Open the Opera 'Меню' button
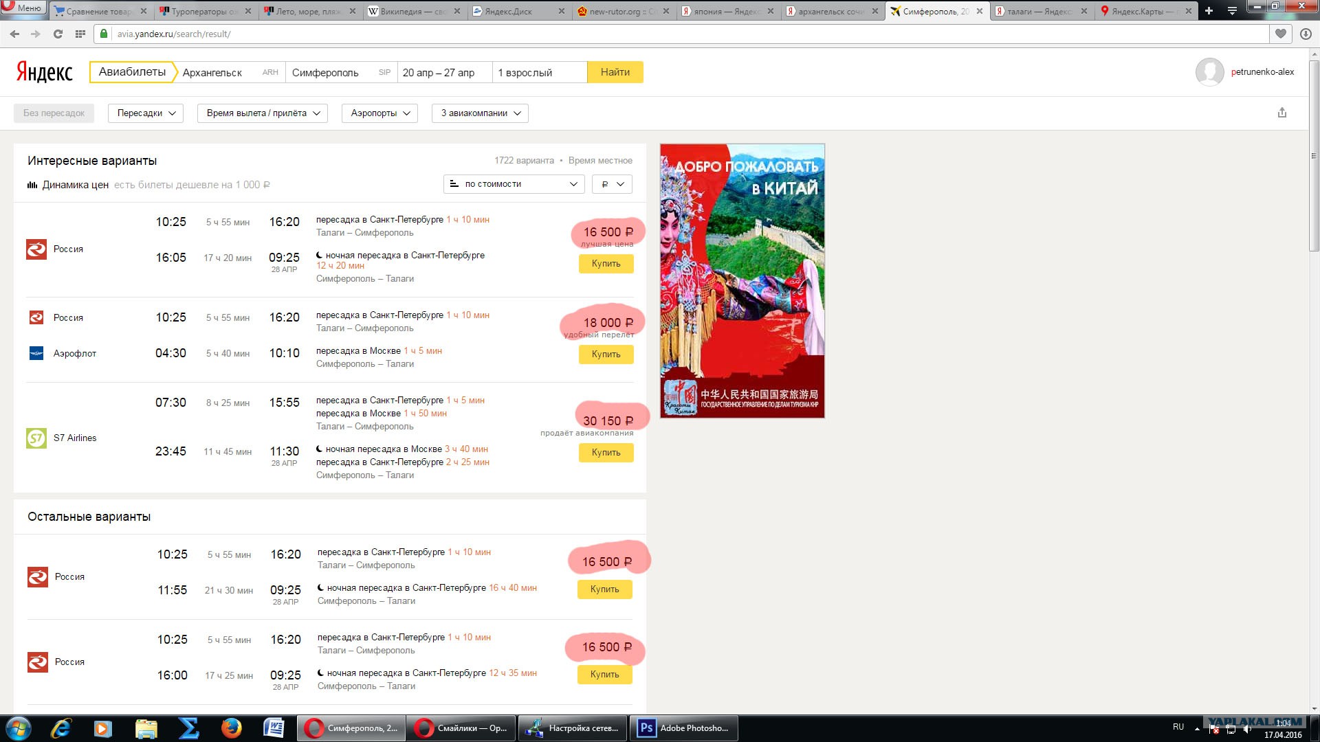 click(x=23, y=8)
